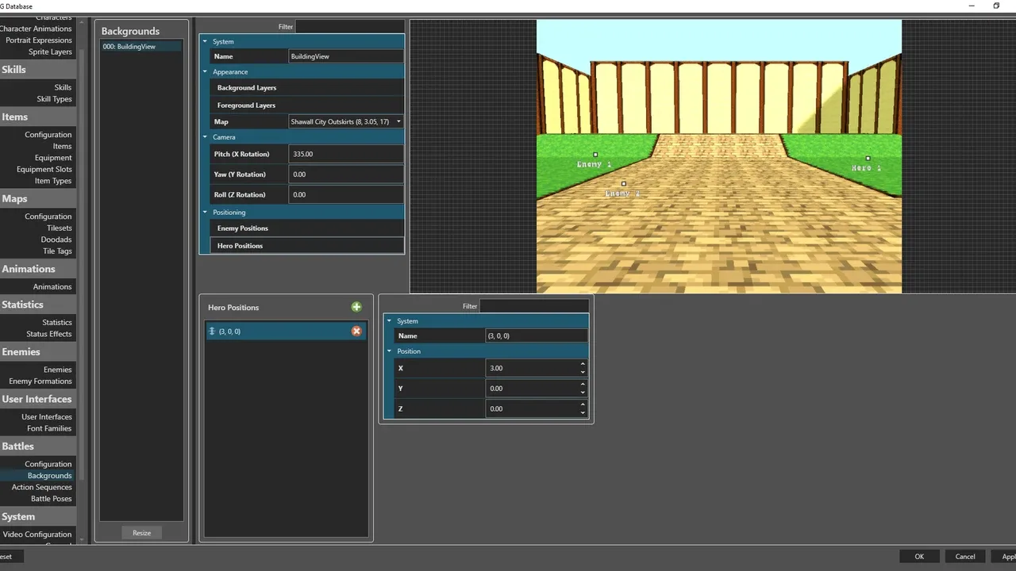Screen dimensions: 1016x571
Task: Open the Map dropdown for Shawall City Outskirts
Action: [398, 122]
